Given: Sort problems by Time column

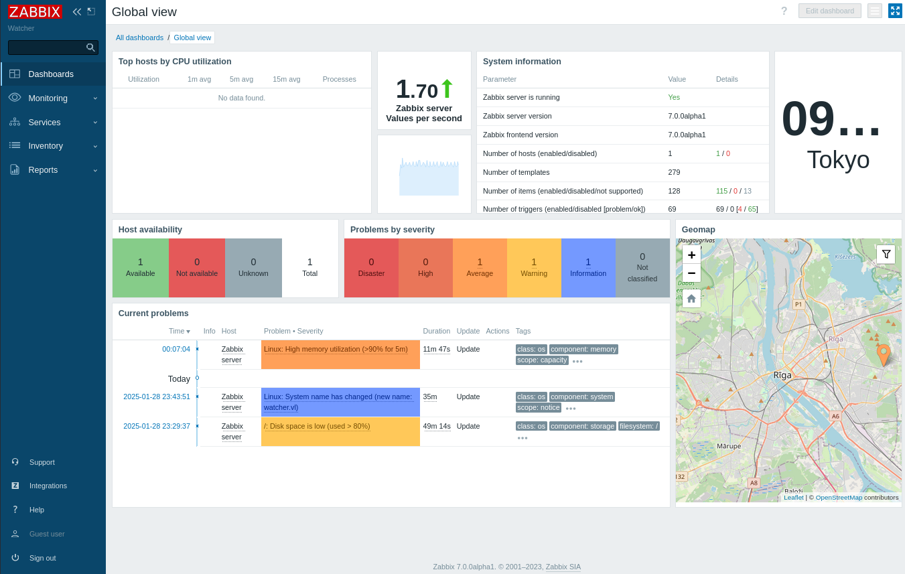Looking at the screenshot, I should [180, 331].
